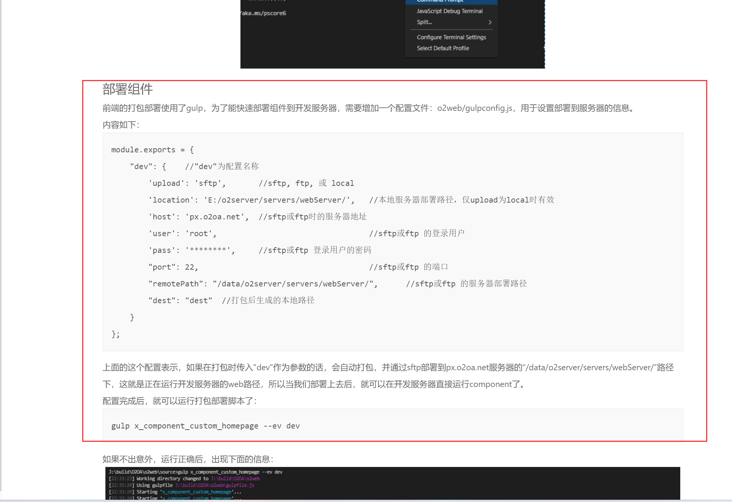Open the gulp output terminal screenshot
The height and width of the screenshot is (502, 732).
pyautogui.click(x=392, y=483)
